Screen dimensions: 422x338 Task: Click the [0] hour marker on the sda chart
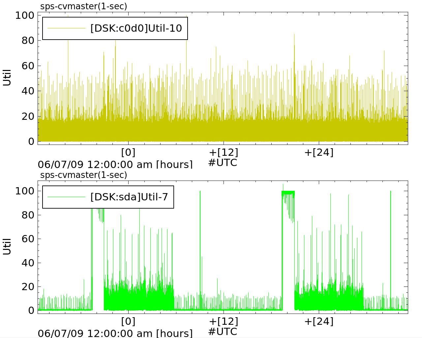point(128,321)
